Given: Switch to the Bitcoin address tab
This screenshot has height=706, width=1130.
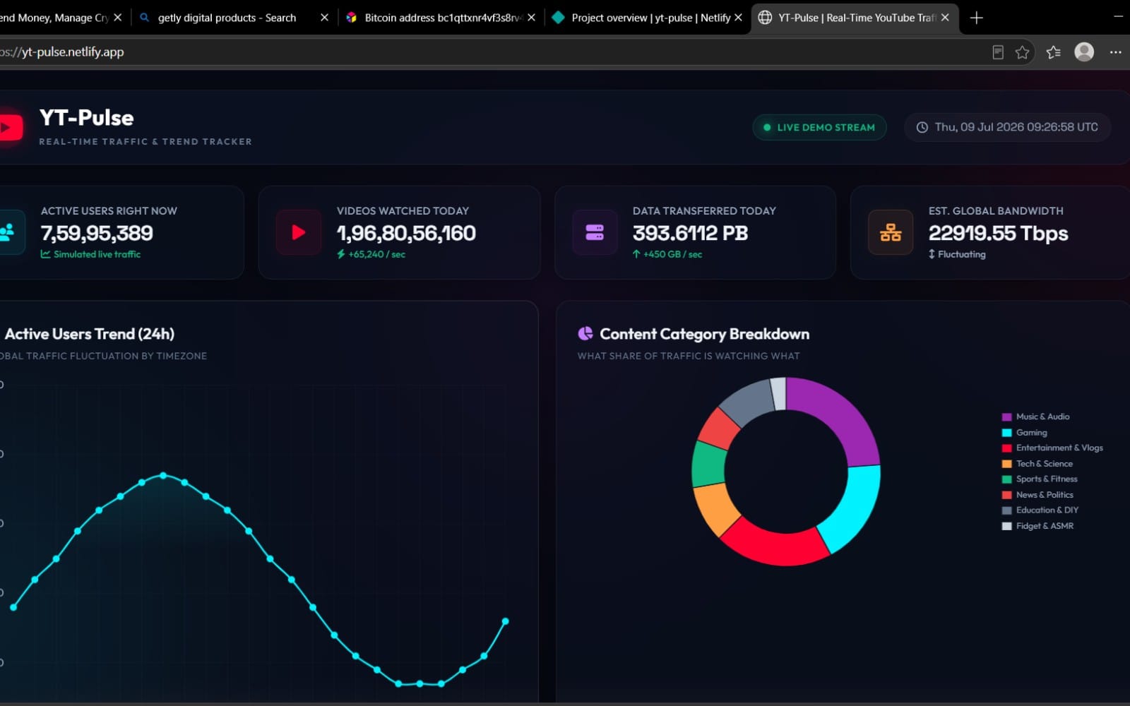Looking at the screenshot, I should pyautogui.click(x=441, y=18).
